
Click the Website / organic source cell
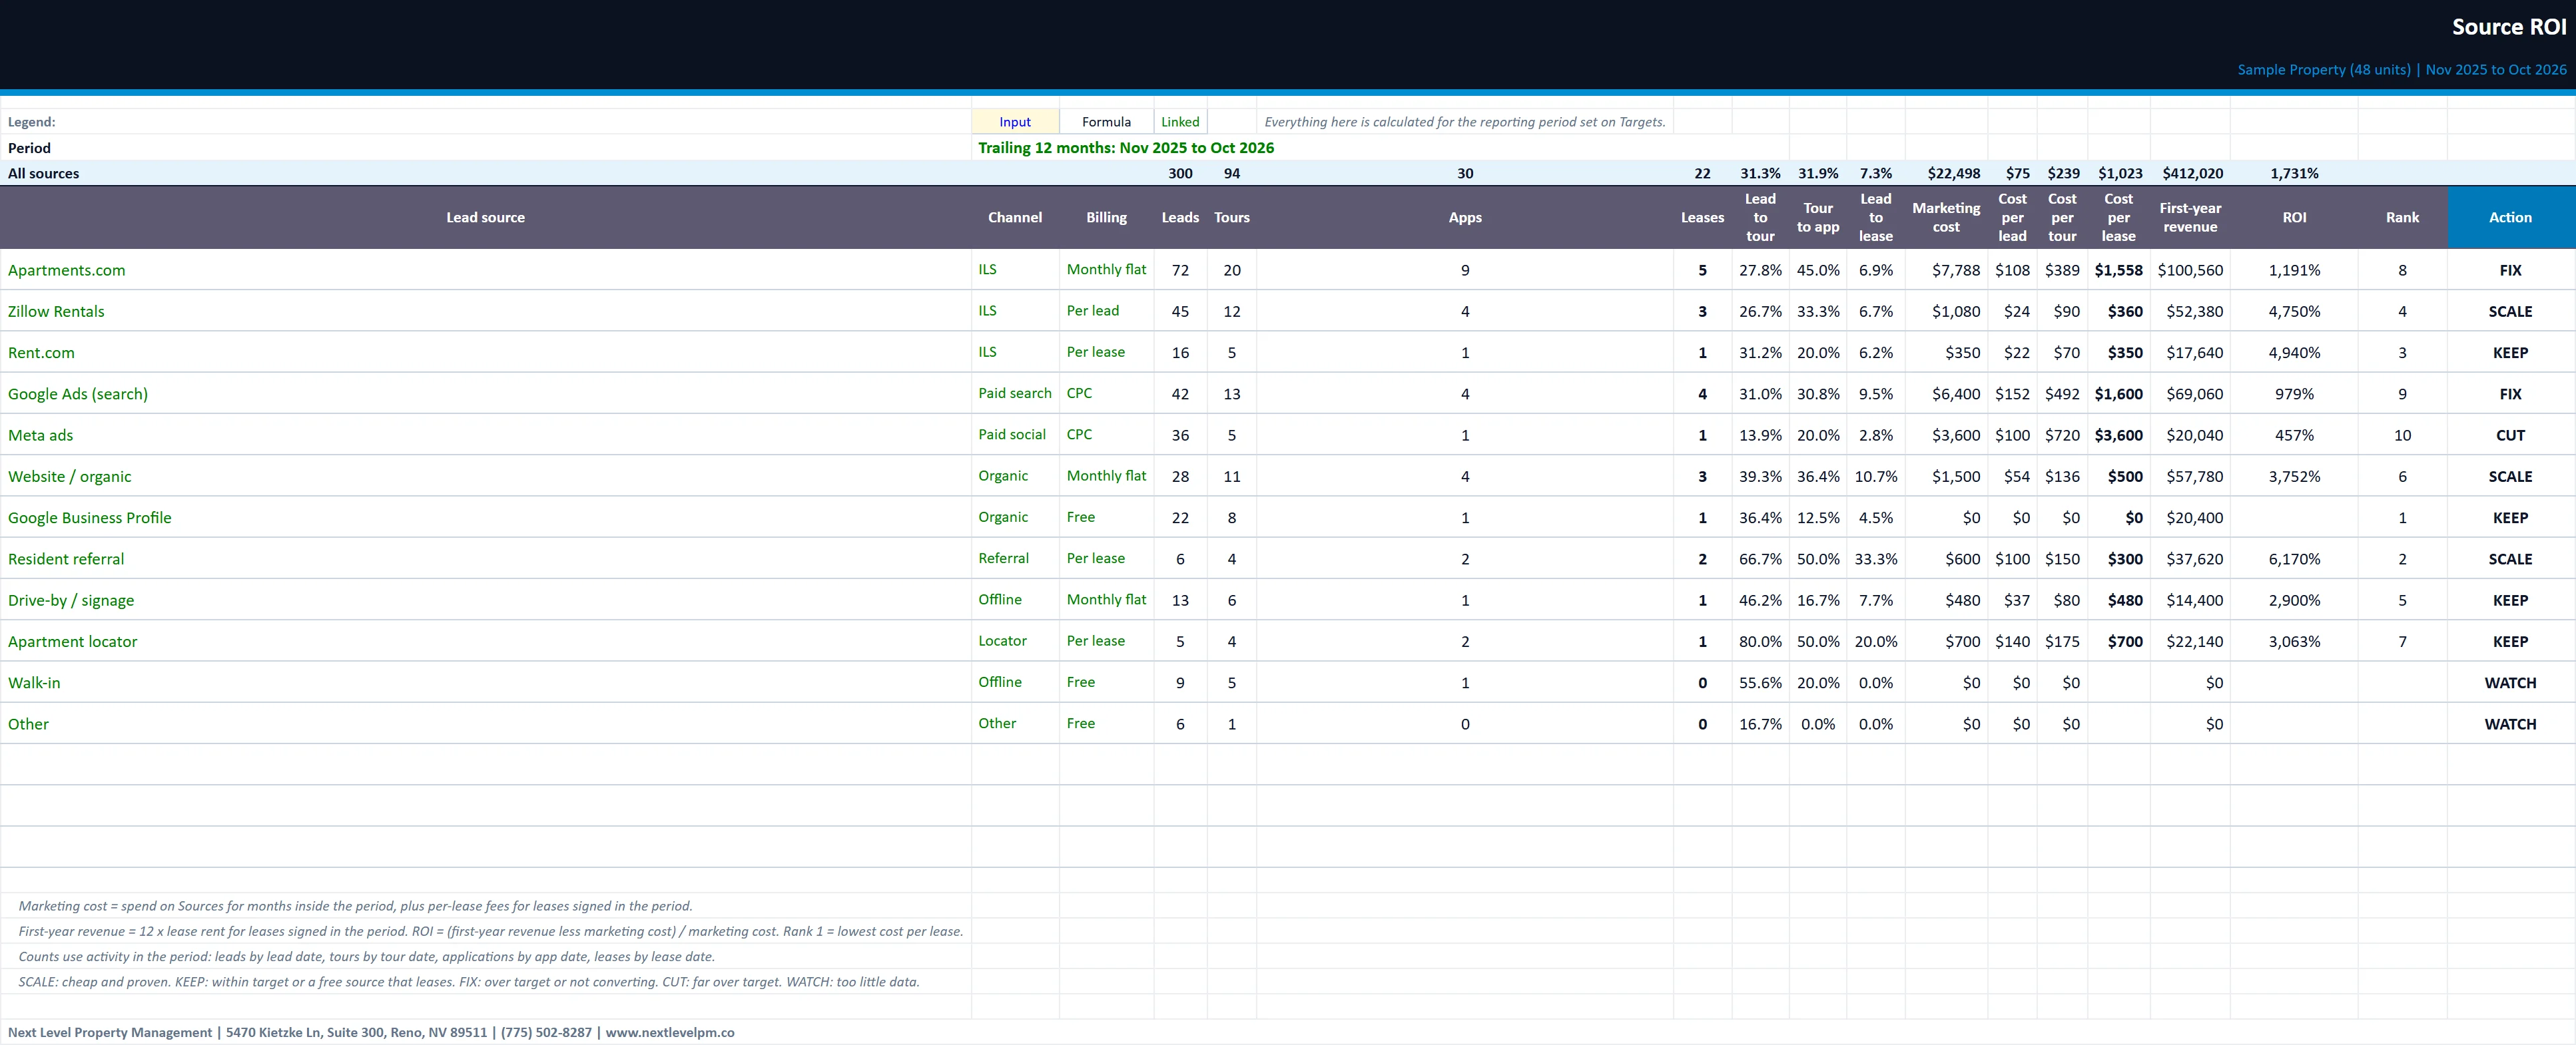pyautogui.click(x=485, y=477)
